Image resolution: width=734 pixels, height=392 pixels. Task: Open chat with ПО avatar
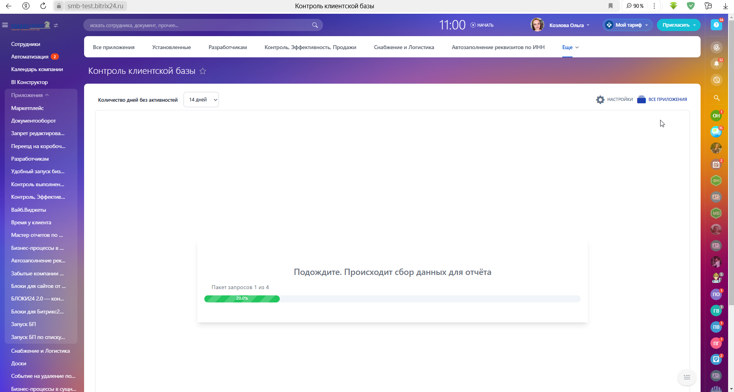(x=716, y=294)
